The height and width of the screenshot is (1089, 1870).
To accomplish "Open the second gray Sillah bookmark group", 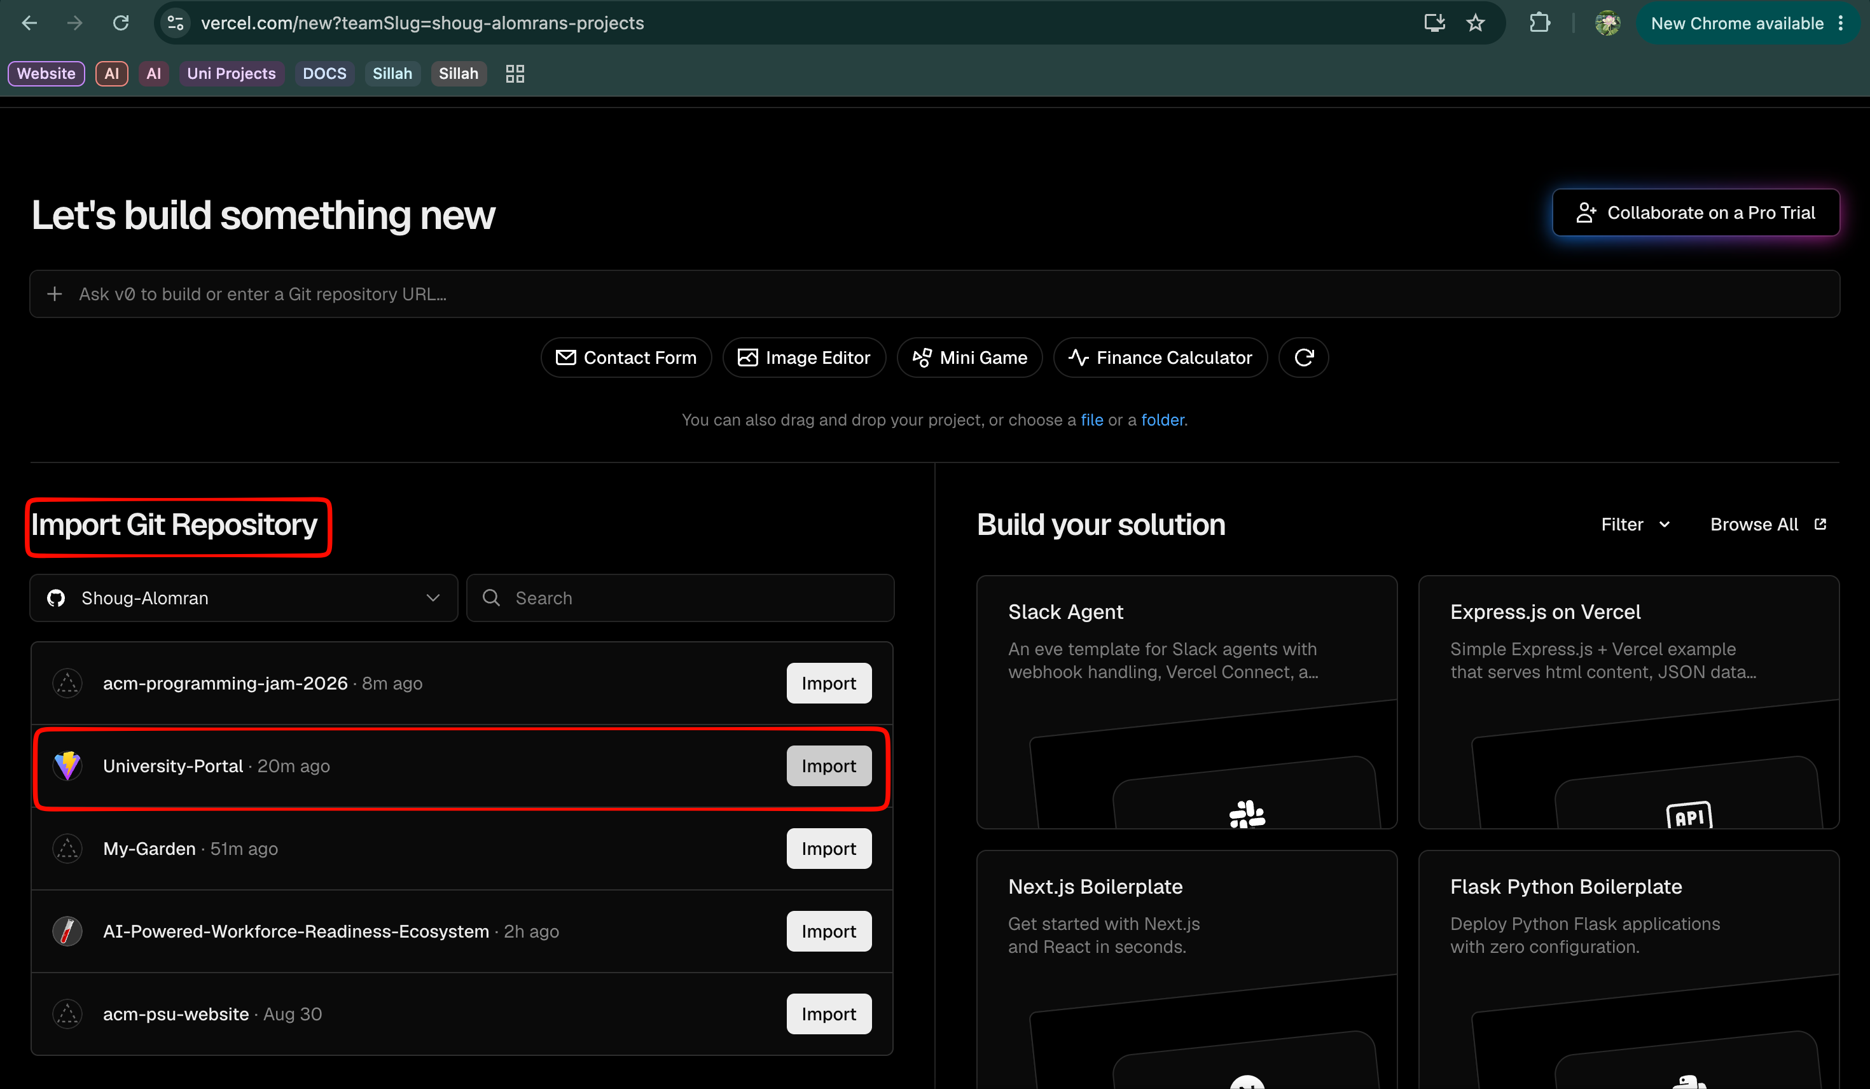I will [459, 74].
